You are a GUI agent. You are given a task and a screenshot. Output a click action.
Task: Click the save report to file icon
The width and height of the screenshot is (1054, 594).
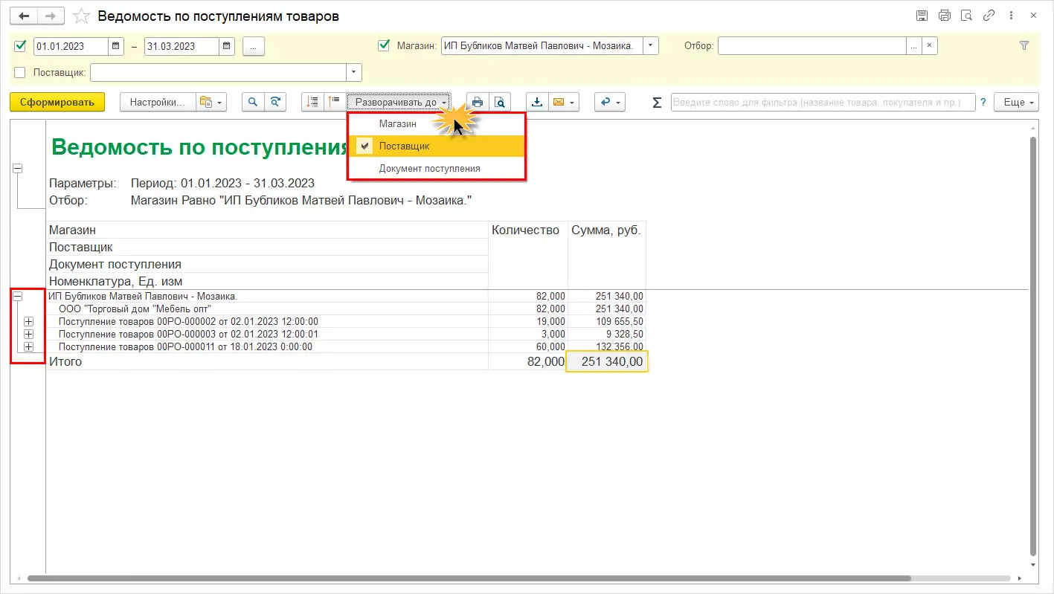click(537, 103)
